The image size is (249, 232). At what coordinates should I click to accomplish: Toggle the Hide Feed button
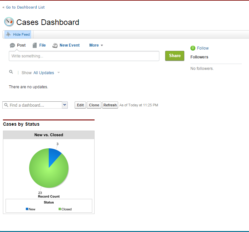pos(18,34)
